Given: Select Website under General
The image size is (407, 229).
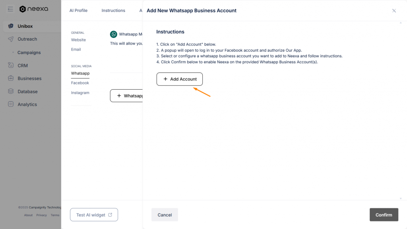Looking at the screenshot, I should pyautogui.click(x=78, y=40).
